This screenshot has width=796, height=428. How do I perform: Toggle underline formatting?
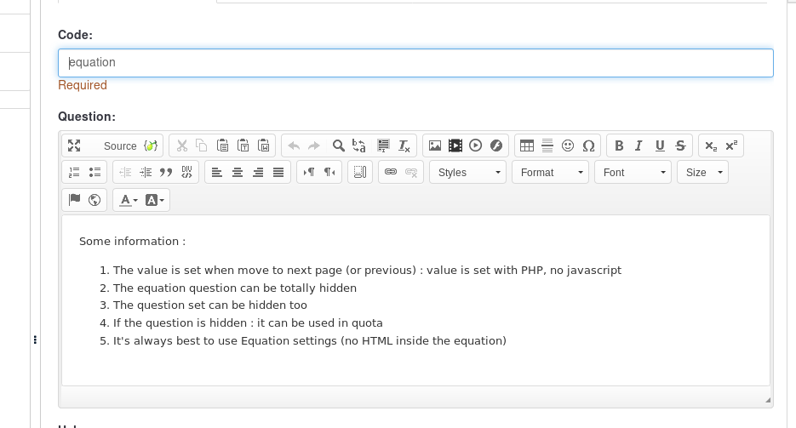[660, 146]
